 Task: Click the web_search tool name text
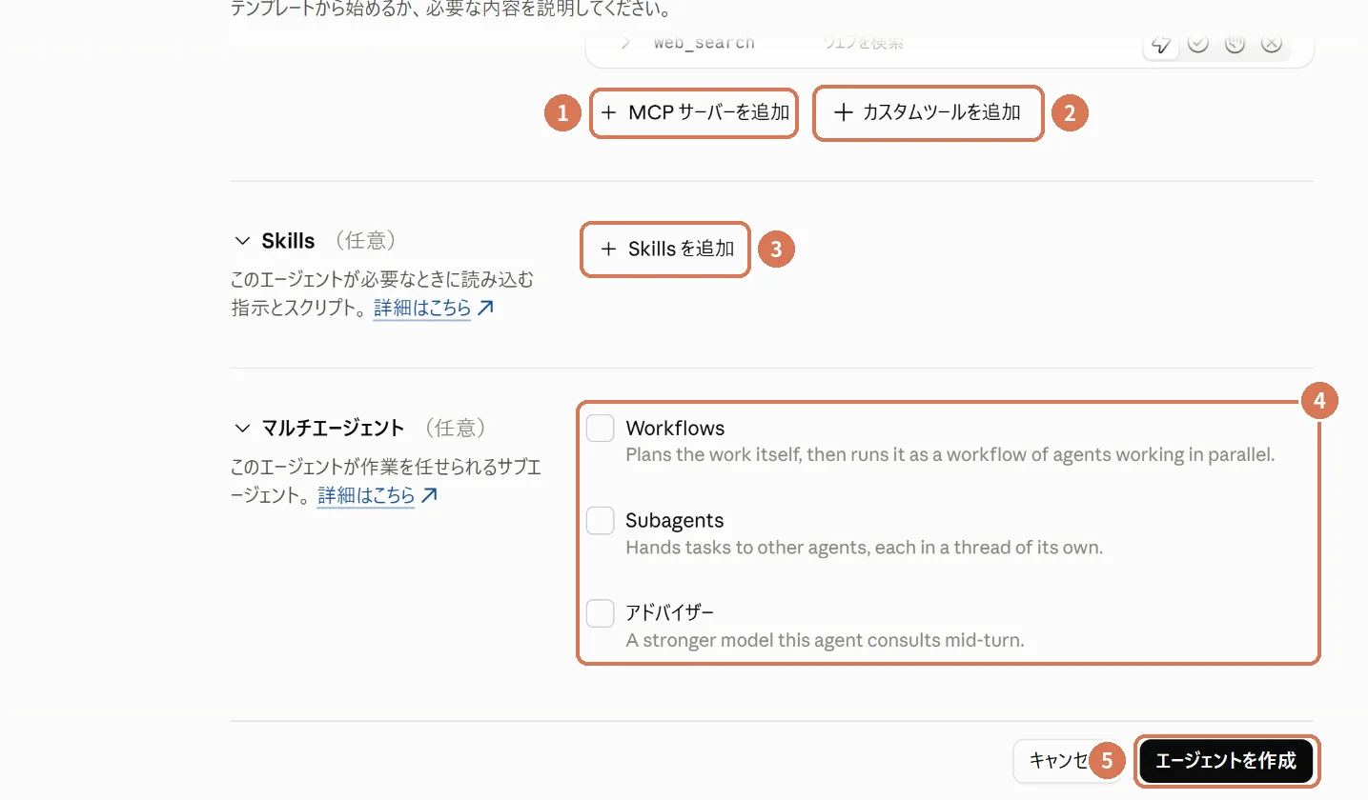tap(704, 43)
